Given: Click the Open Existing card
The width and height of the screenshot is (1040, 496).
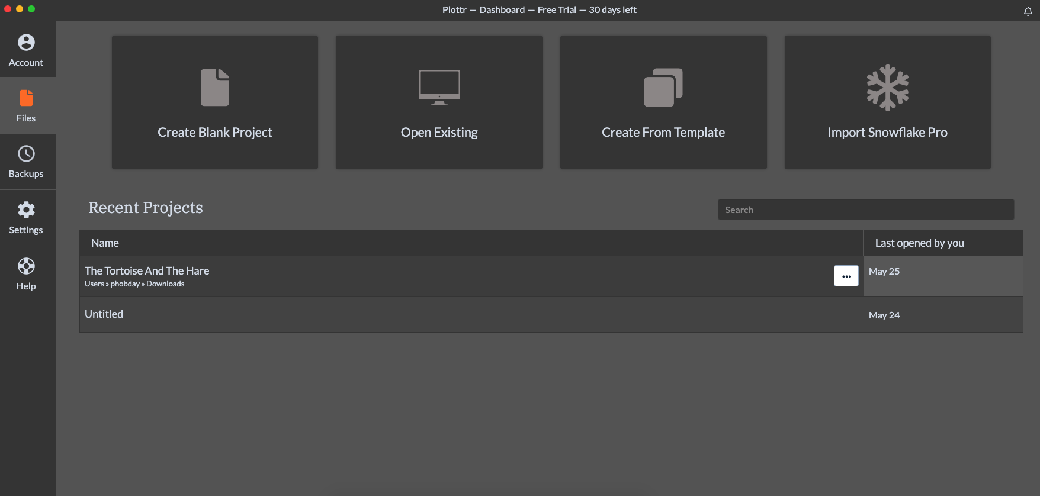Looking at the screenshot, I should 439,102.
